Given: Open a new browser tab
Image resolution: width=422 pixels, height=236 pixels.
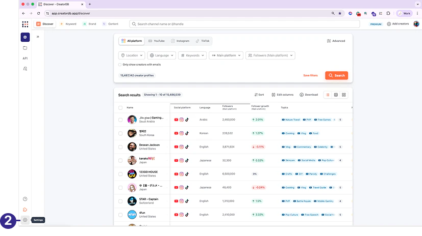Looking at the screenshot, I should pyautogui.click(x=90, y=4).
